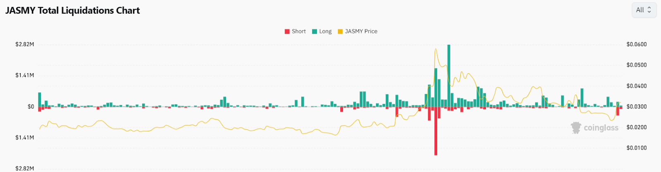Image resolution: width=661 pixels, height=172 pixels.
Task: Click the $0 left axis label
Action: 31,107
